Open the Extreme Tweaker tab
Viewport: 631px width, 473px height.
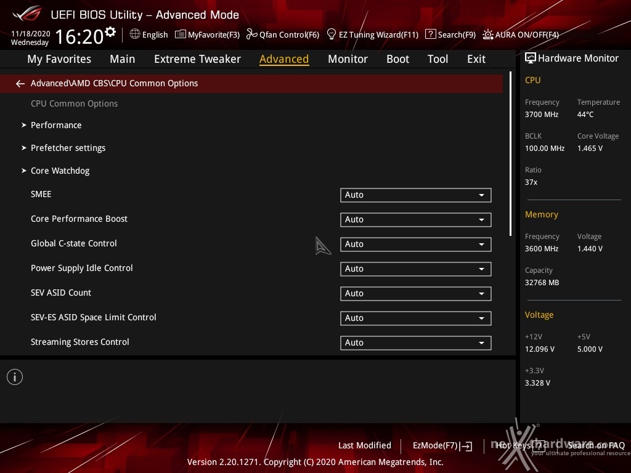pyautogui.click(x=198, y=59)
